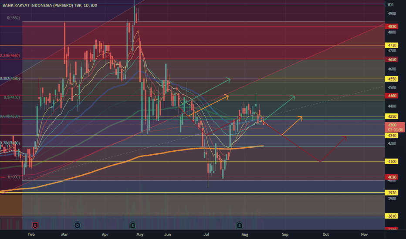
Task: Click the Jul label on time axis
Action: pos(206,234)
